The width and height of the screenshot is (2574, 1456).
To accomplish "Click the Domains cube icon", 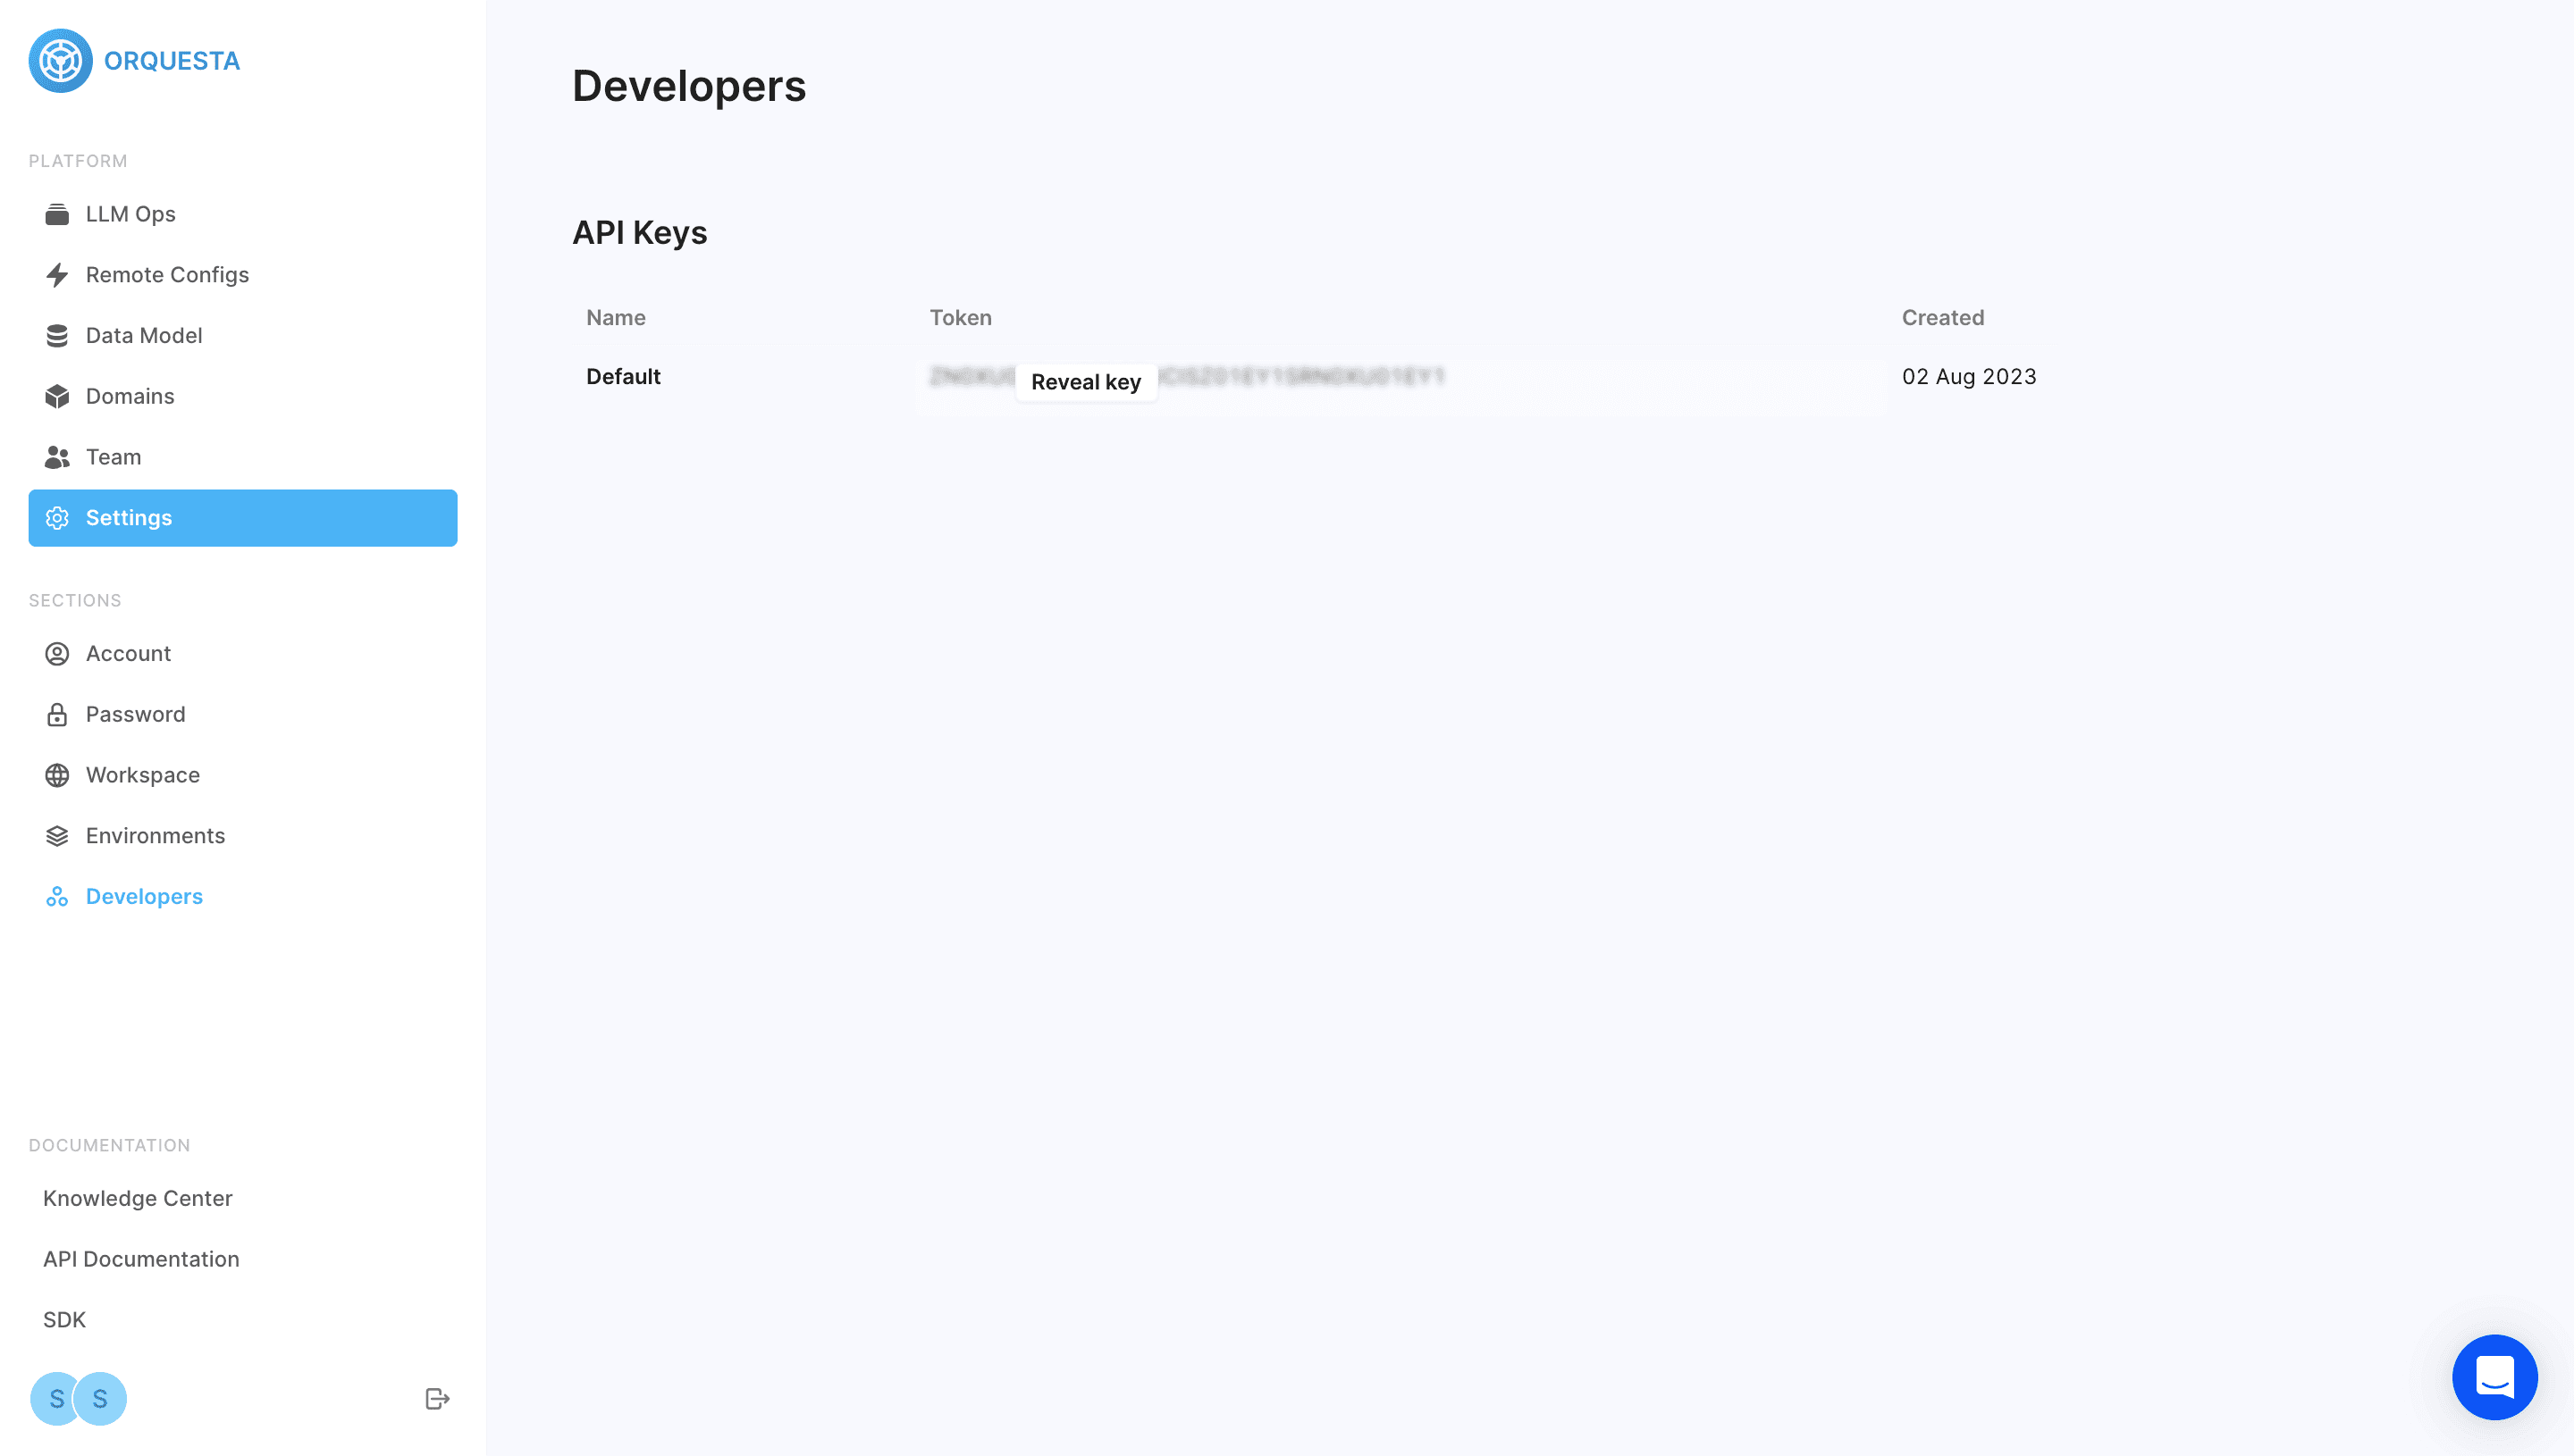I will pyautogui.click(x=57, y=397).
